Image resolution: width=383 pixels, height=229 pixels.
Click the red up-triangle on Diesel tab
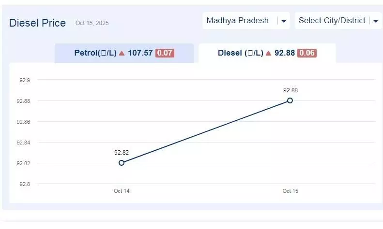tap(268, 53)
